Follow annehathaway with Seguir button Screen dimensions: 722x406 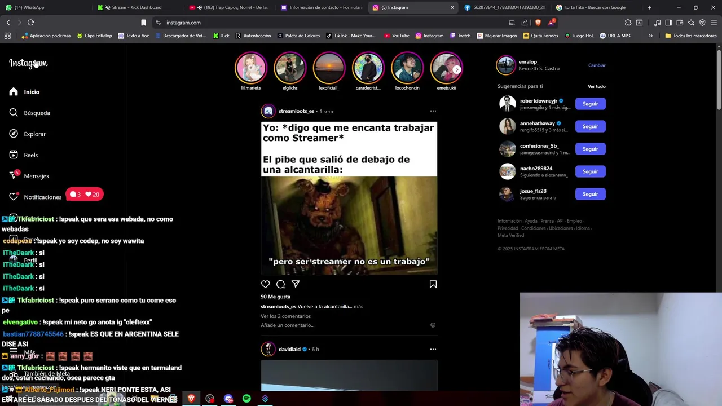pyautogui.click(x=590, y=126)
